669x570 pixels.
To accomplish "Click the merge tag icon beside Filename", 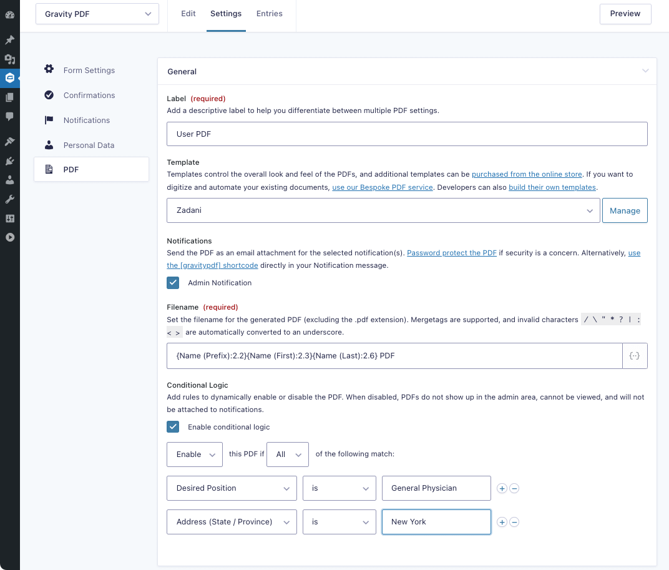I will click(x=635, y=356).
